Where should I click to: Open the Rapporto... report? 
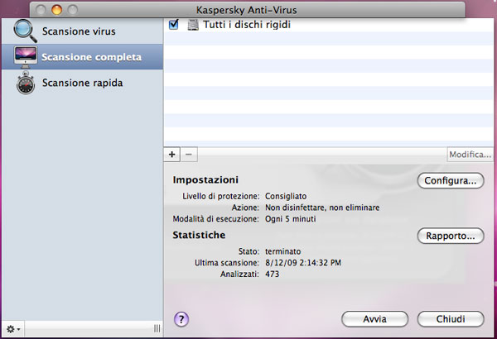[x=451, y=236]
